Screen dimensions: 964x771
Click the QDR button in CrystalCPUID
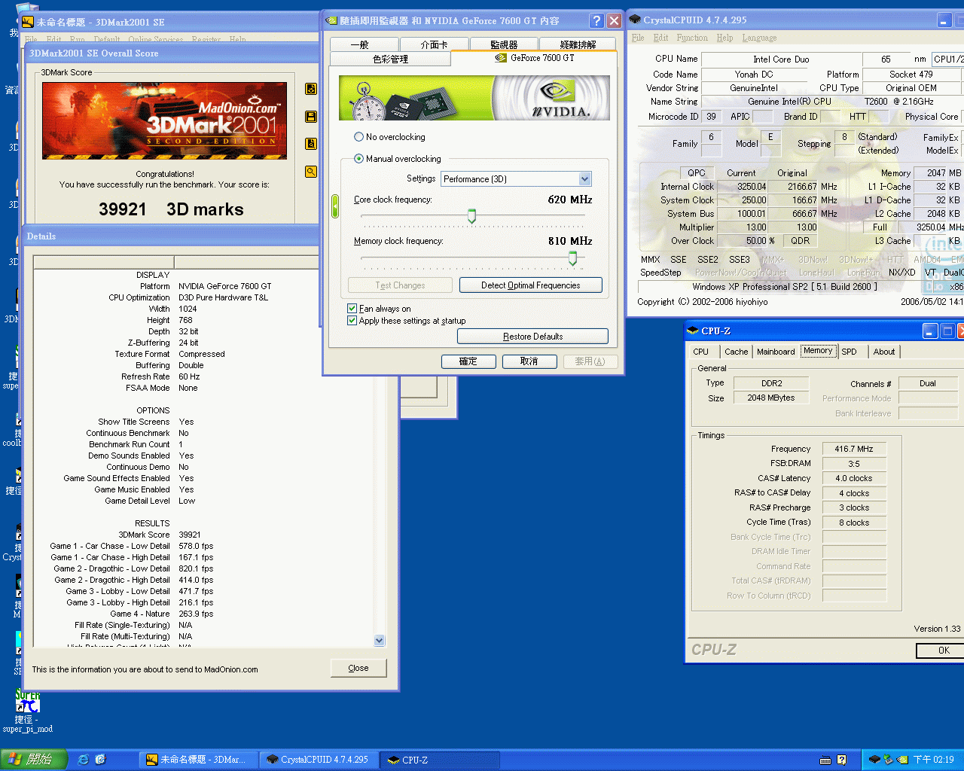tap(801, 241)
